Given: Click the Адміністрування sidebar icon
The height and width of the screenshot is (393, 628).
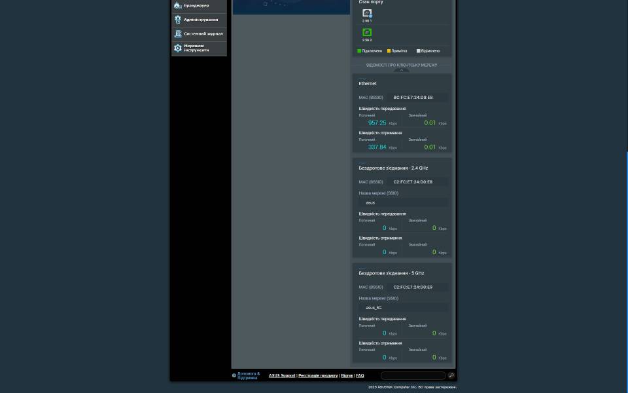Looking at the screenshot, I should 177,20.
